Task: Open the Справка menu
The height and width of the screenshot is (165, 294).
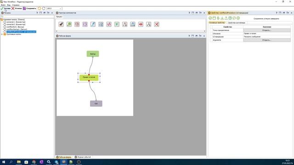Action: pos(16,5)
